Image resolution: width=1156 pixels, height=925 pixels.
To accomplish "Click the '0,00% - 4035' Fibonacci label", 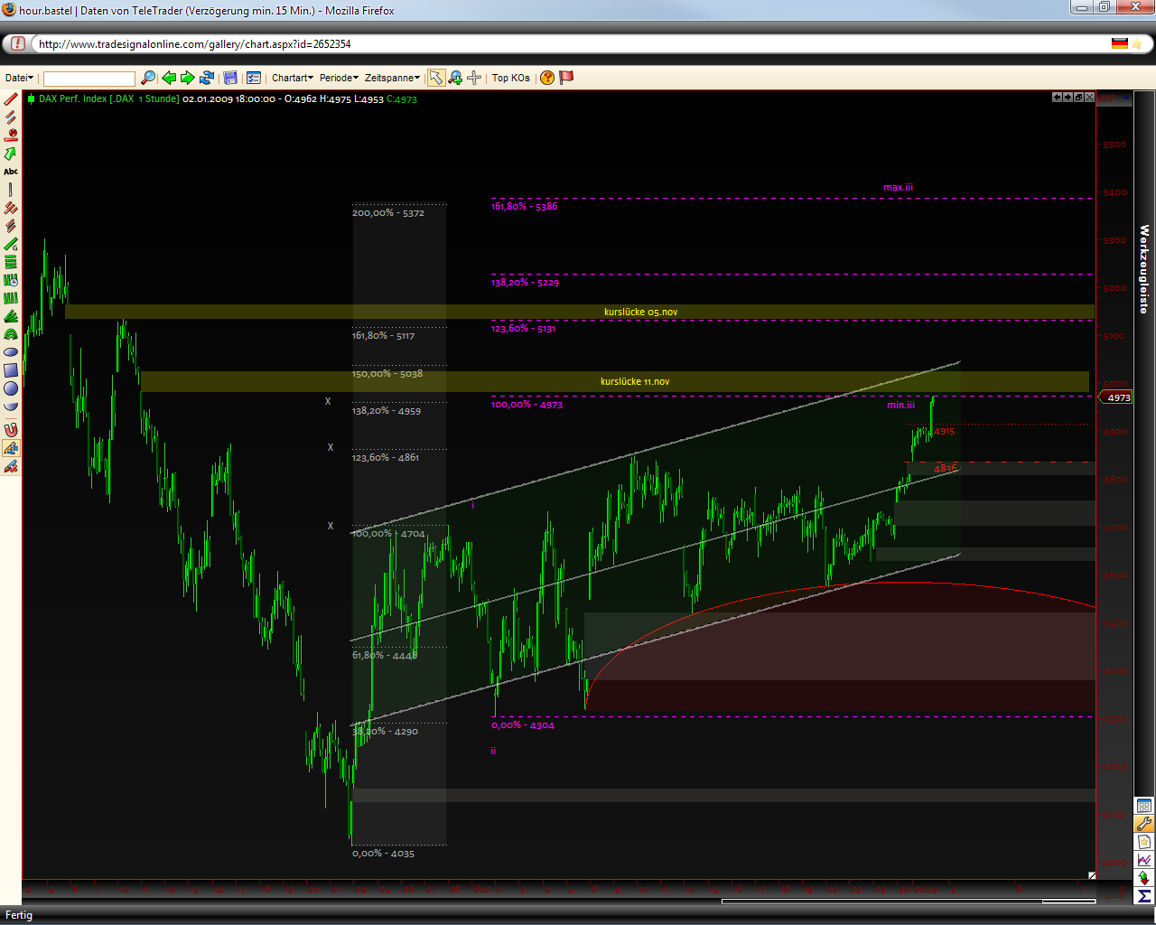I will point(383,853).
